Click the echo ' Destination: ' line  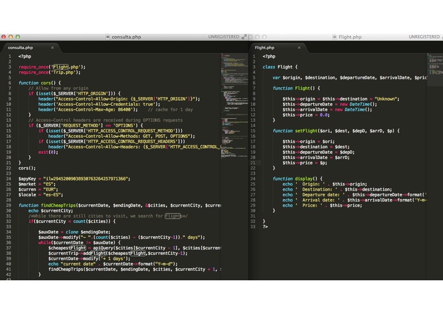[x=337, y=189]
